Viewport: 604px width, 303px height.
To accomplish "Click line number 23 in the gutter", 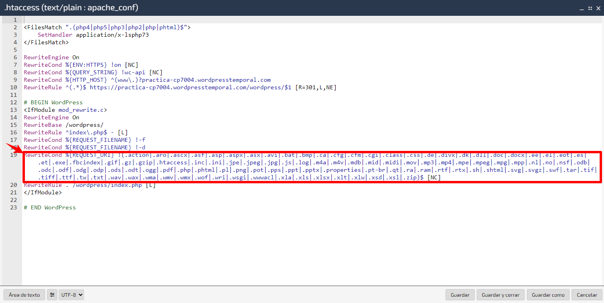I will (14, 207).
